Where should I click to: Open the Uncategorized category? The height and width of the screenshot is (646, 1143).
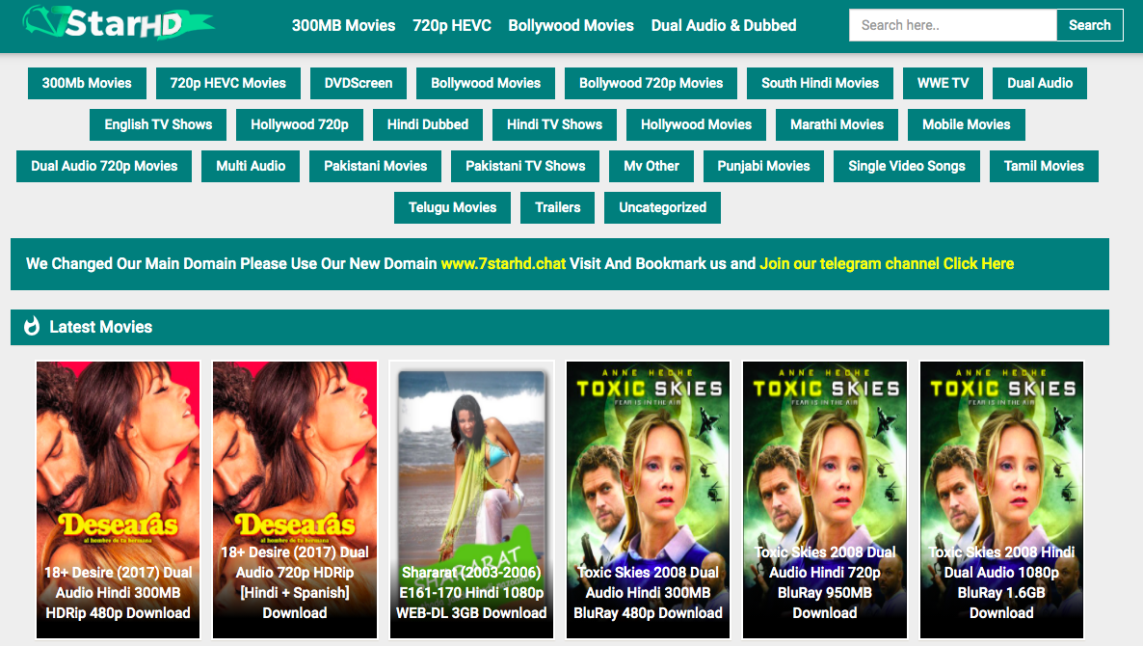pos(662,207)
